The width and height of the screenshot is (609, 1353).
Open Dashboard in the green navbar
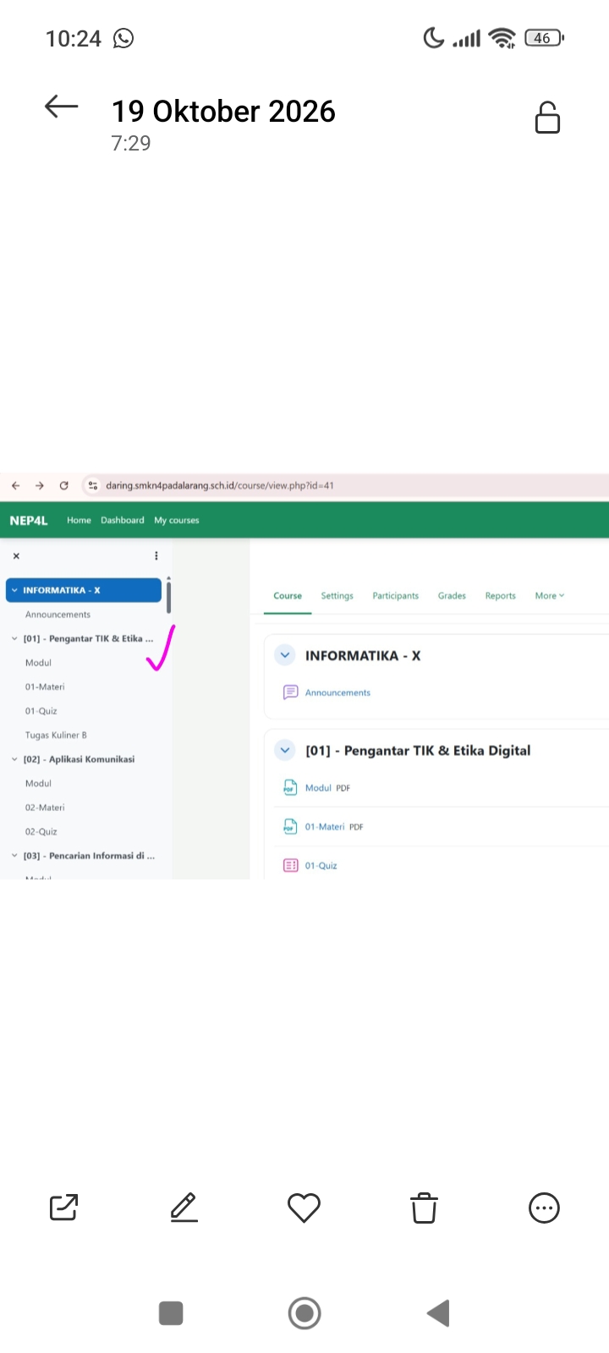(x=123, y=520)
